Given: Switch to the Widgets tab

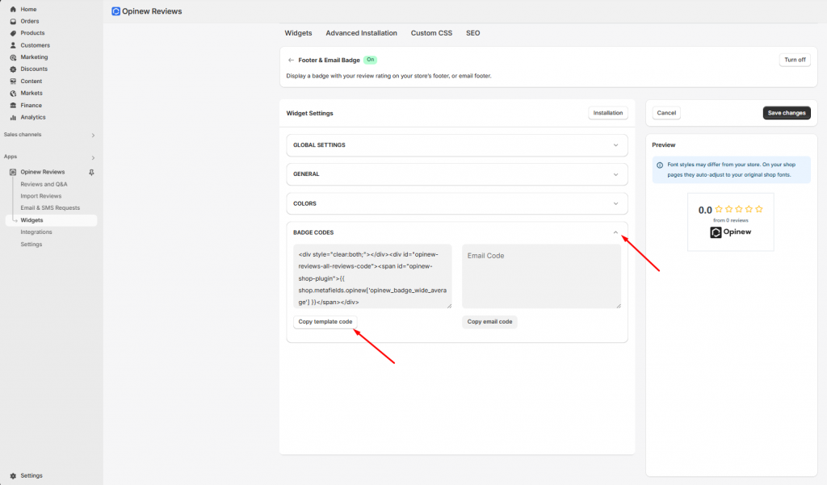Looking at the screenshot, I should pyautogui.click(x=299, y=33).
